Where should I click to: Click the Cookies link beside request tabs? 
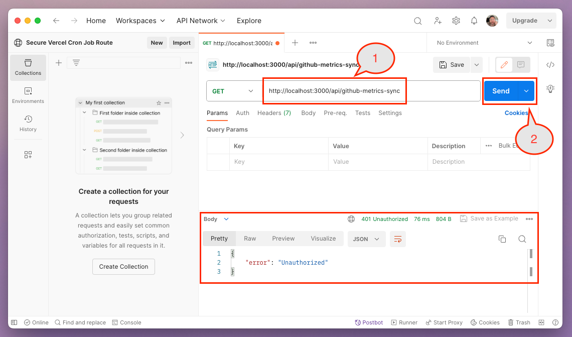click(516, 113)
